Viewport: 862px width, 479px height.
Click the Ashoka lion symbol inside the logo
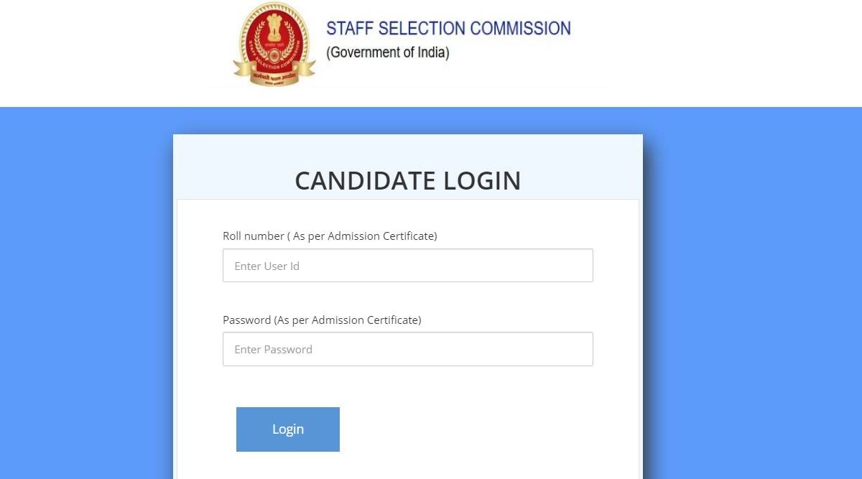point(274,27)
